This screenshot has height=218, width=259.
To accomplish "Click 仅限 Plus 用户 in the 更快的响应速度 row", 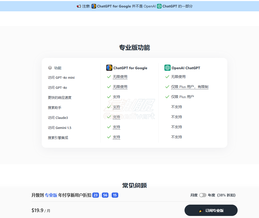I will [182, 97].
